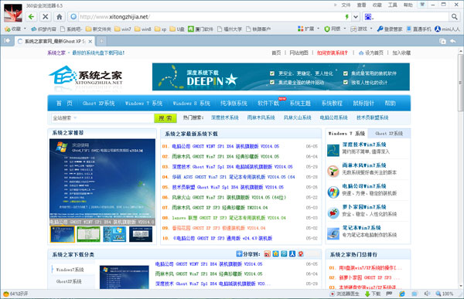Image resolution: width=464 pixels, height=299 pixels.
Task: Open the new tab plus button
Action: (x=101, y=41)
